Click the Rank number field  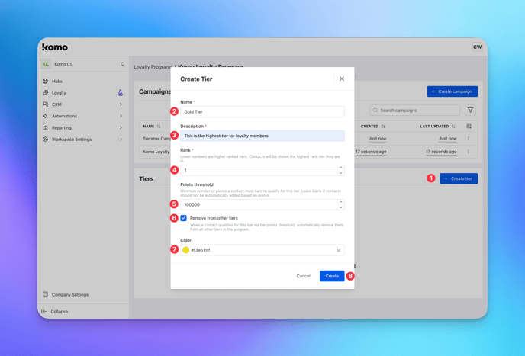259,170
